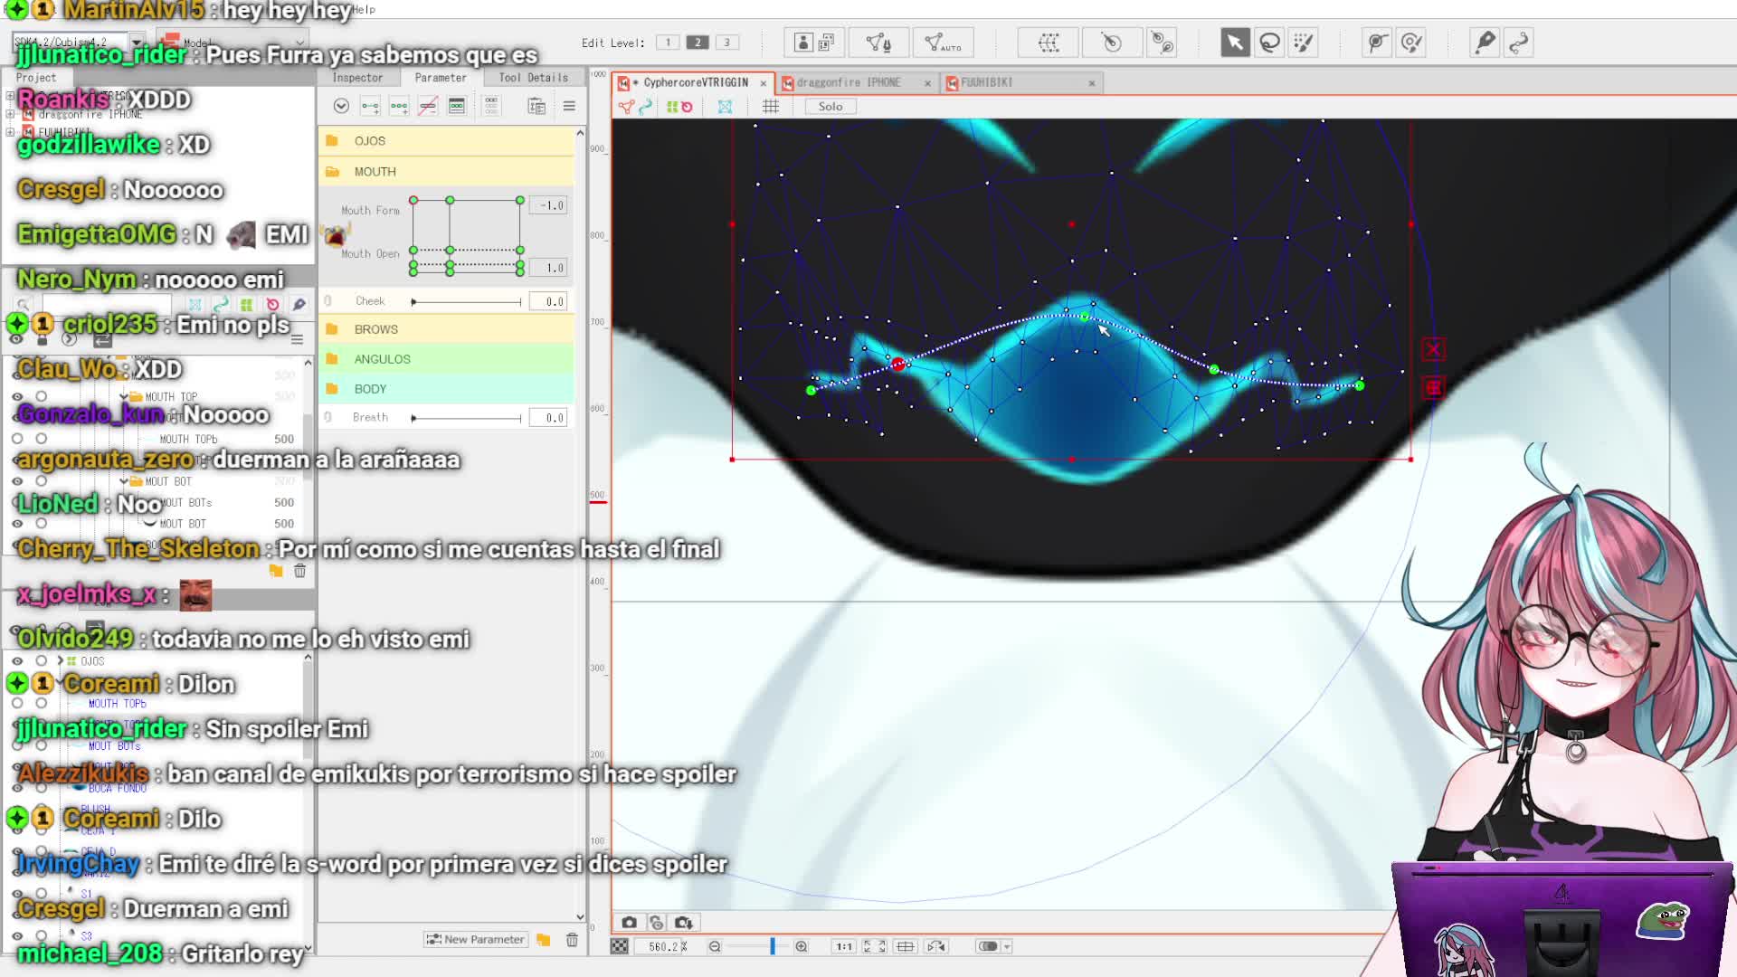Image resolution: width=1737 pixels, height=977 pixels.
Task: Create a new parameter group folder
Action: pos(543,940)
